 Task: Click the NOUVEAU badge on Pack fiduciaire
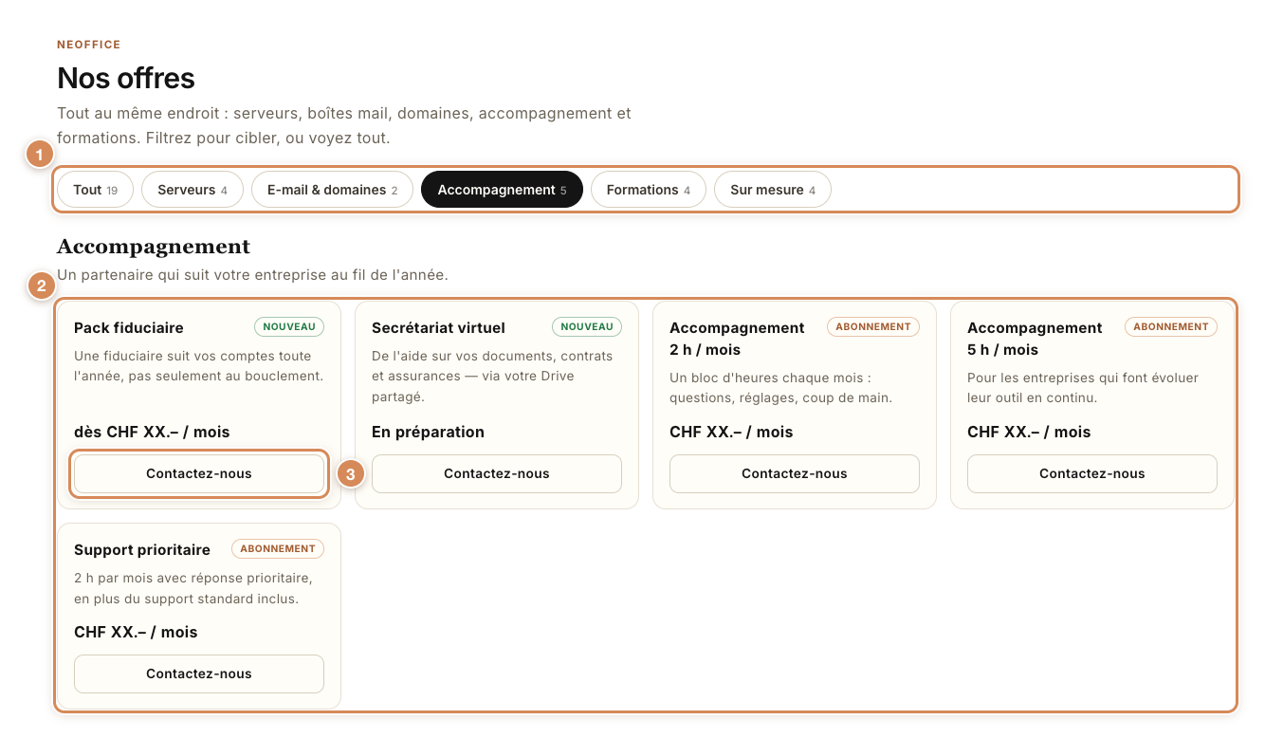point(289,326)
